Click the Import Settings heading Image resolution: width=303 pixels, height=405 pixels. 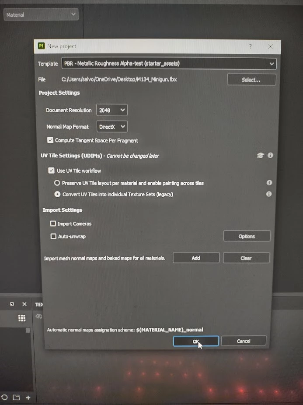pyautogui.click(x=63, y=210)
